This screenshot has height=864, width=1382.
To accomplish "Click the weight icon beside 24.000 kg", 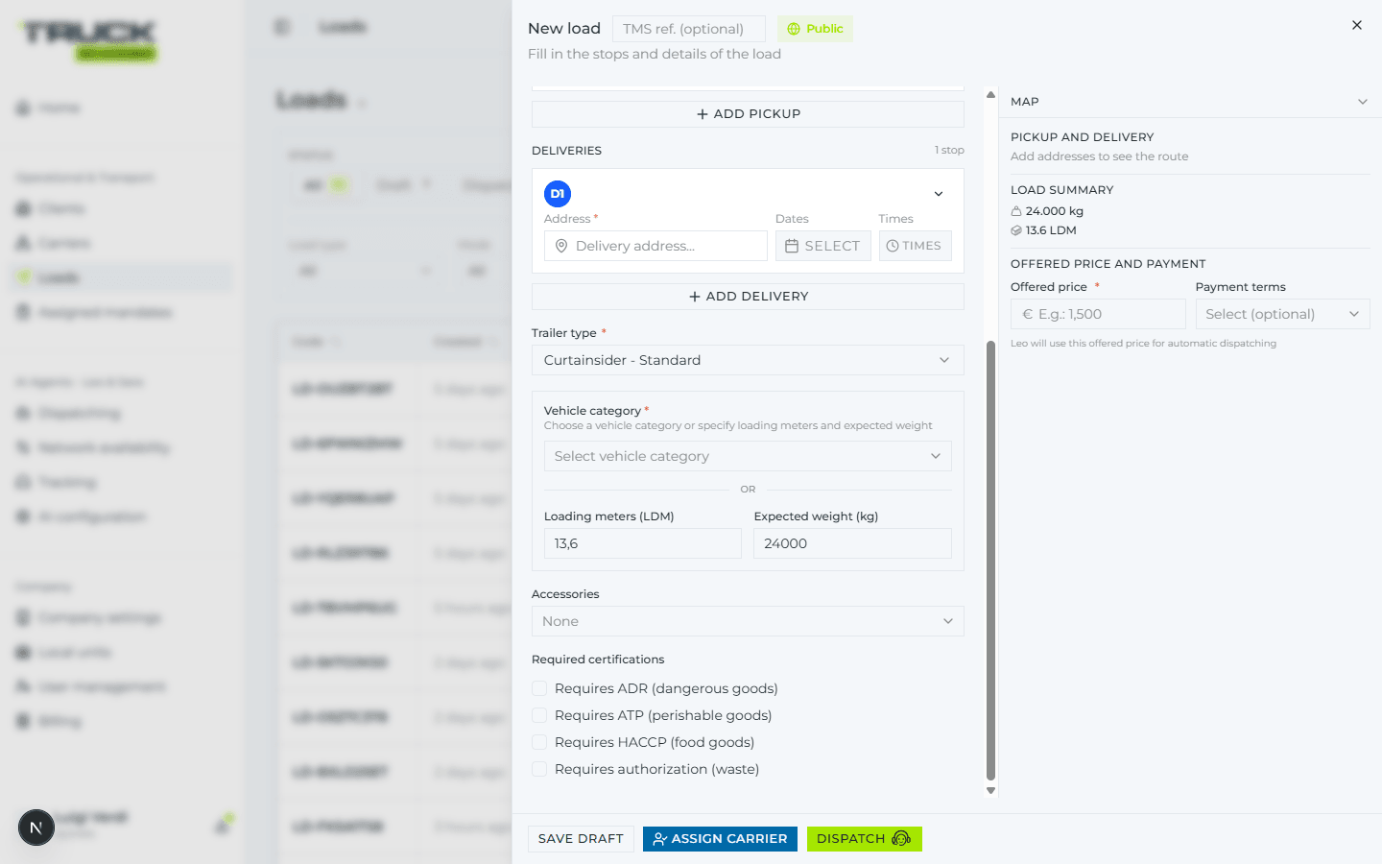I will point(1016,211).
